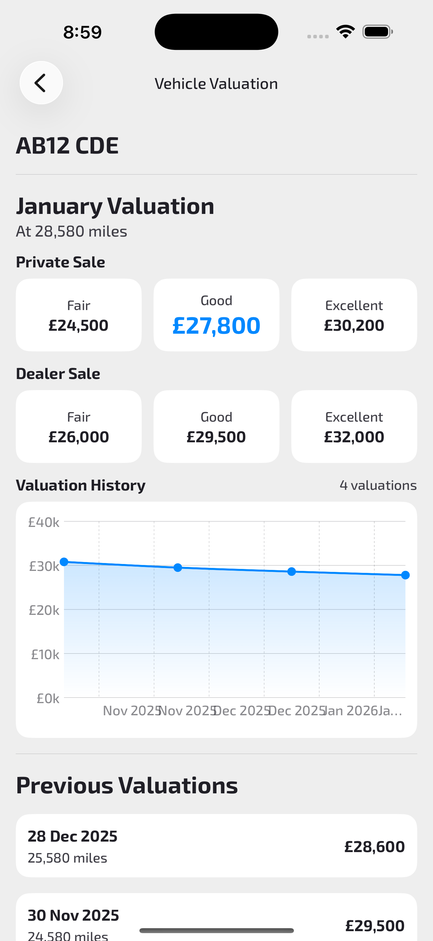Choose Dealer Sale Excellent £32,000 card
The height and width of the screenshot is (941, 433).
click(354, 426)
